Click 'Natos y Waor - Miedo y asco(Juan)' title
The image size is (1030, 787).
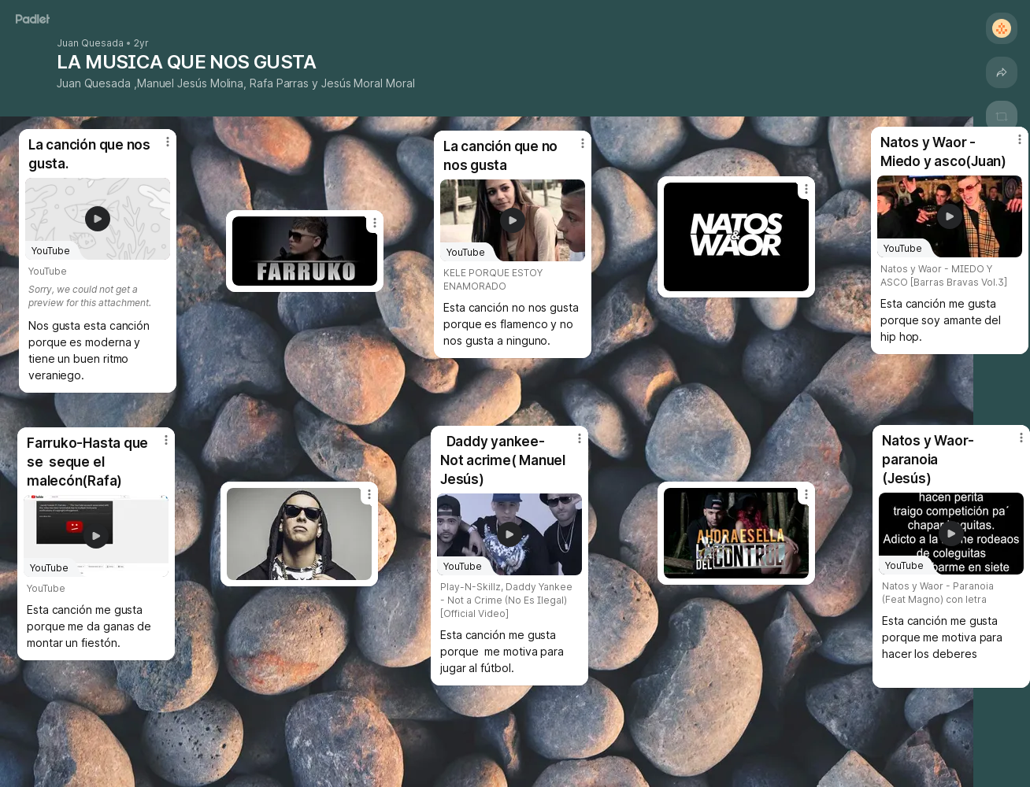pyautogui.click(x=943, y=152)
